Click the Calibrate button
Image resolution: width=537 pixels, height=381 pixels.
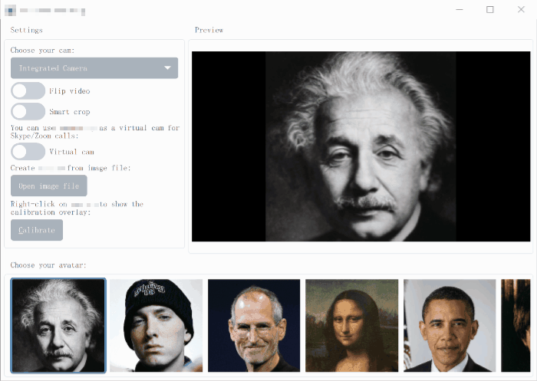[37, 230]
